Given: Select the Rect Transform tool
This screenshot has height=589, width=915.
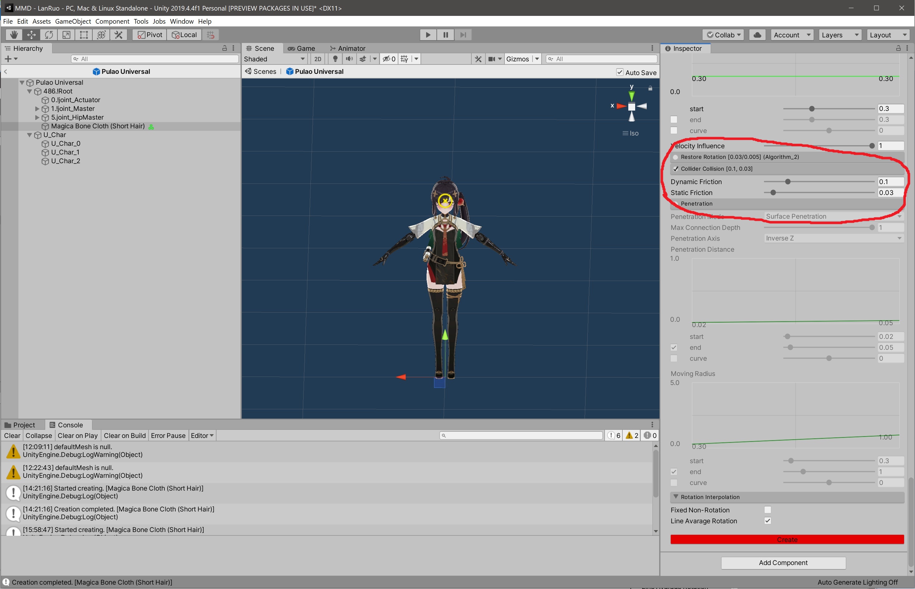Looking at the screenshot, I should coord(84,35).
